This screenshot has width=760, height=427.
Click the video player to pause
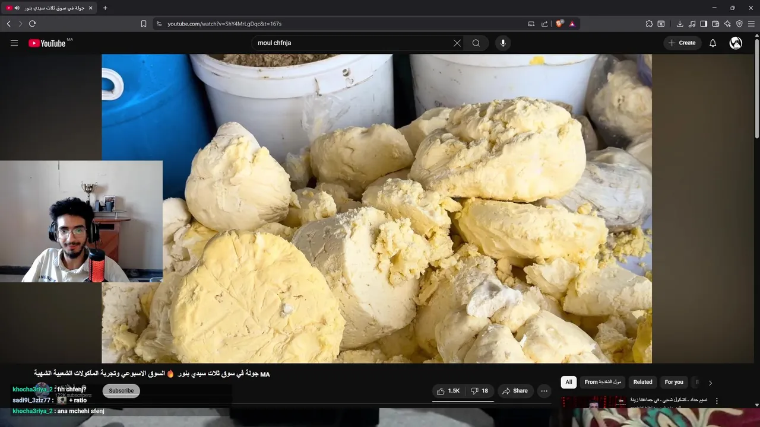pyautogui.click(x=376, y=208)
